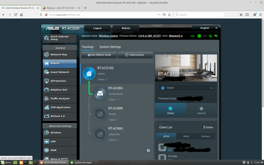Screen dimensions: 264x165
Task: Click the App link icon
Action: tap(193, 36)
